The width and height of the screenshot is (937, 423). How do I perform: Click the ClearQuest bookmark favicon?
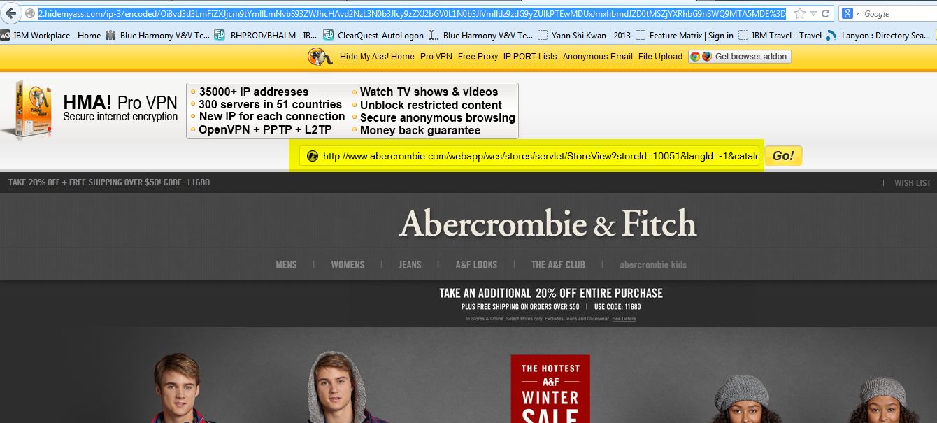pos(328,35)
